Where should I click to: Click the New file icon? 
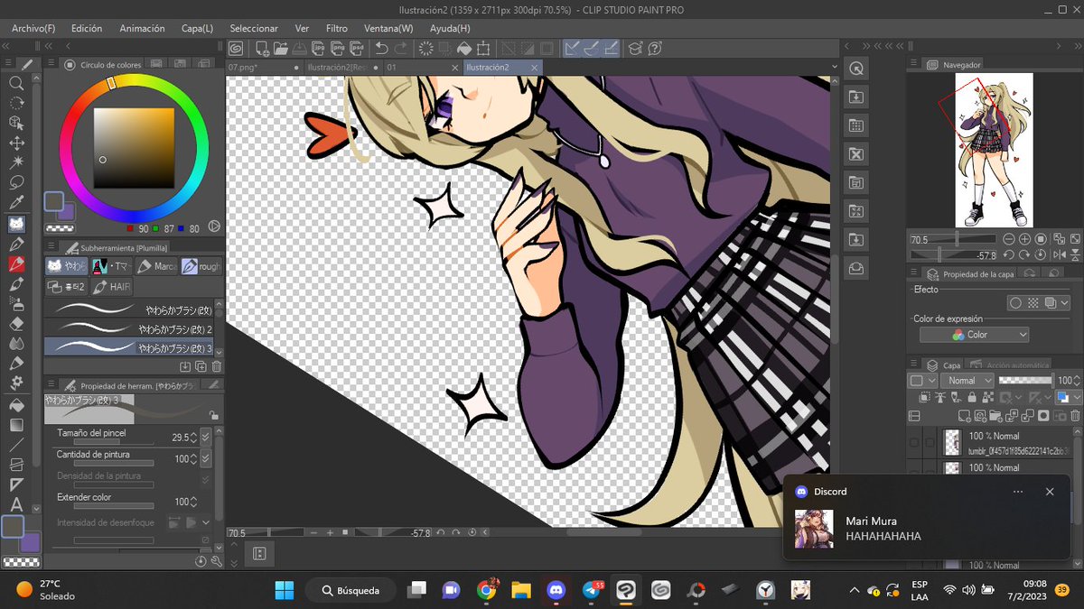click(262, 49)
